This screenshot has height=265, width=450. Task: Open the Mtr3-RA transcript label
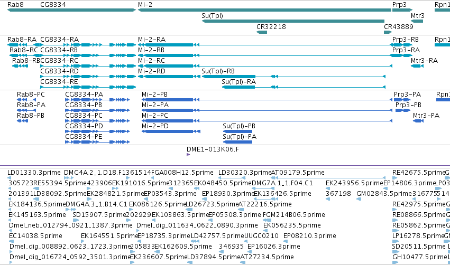coord(425,61)
